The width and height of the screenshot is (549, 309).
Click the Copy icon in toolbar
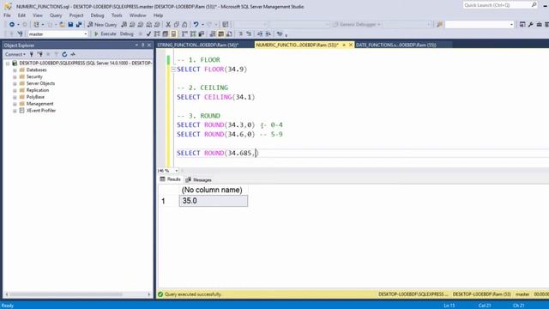(x=177, y=25)
